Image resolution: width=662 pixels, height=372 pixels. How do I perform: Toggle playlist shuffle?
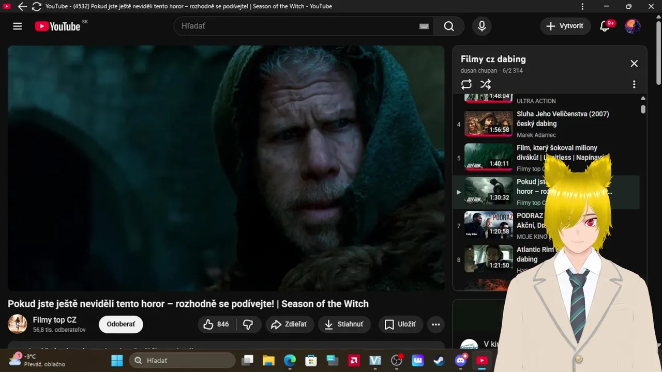click(485, 84)
